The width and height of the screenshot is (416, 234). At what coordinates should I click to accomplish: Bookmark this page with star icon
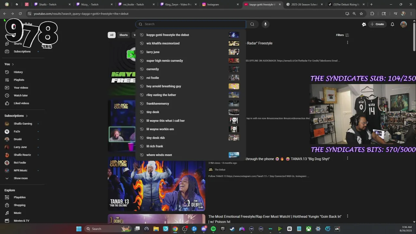361,14
